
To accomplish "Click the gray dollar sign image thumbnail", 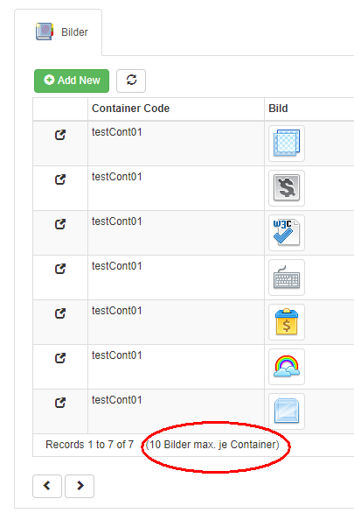I will tap(287, 188).
